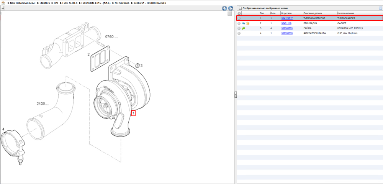Select callout 3 next to the nut
The image size is (383, 184).
pos(141,66)
